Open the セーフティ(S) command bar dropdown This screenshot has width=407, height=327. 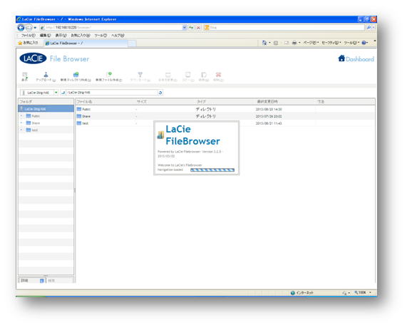click(x=331, y=43)
